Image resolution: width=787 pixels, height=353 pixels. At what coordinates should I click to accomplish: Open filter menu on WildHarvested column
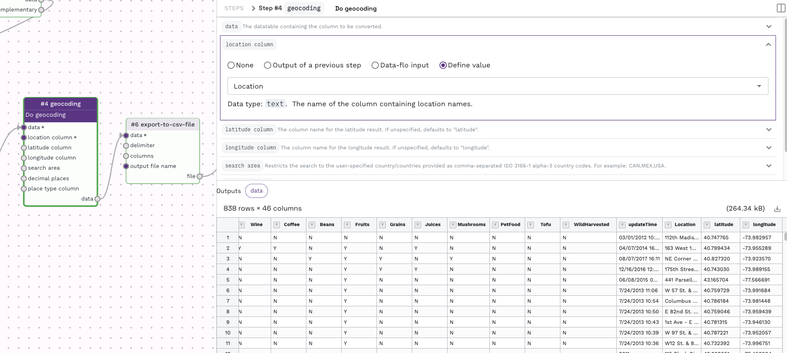pos(566,225)
